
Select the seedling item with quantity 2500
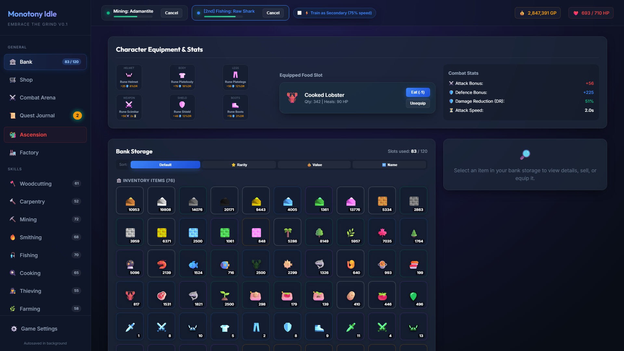tap(225, 295)
